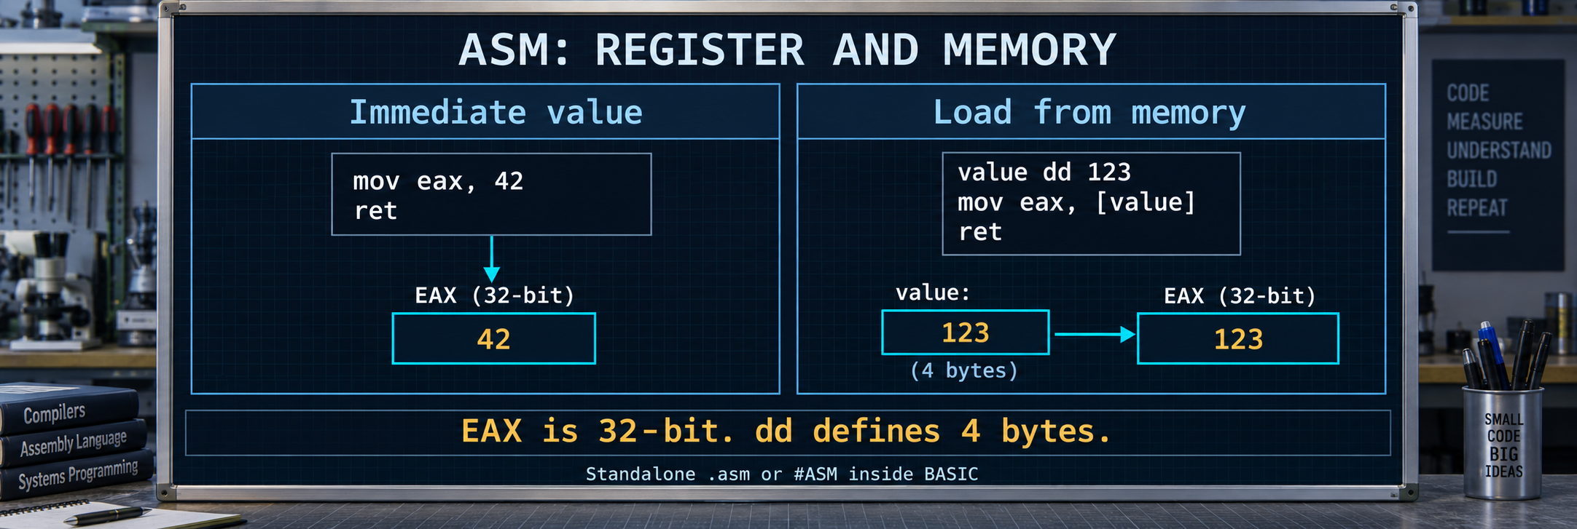Click the "Assembly Language" book spine

pyautogui.click(x=73, y=442)
